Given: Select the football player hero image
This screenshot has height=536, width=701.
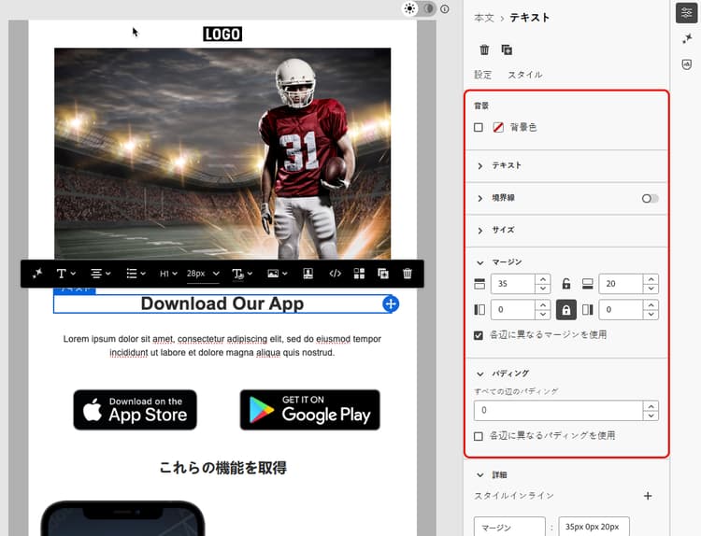Looking at the screenshot, I should [222, 153].
